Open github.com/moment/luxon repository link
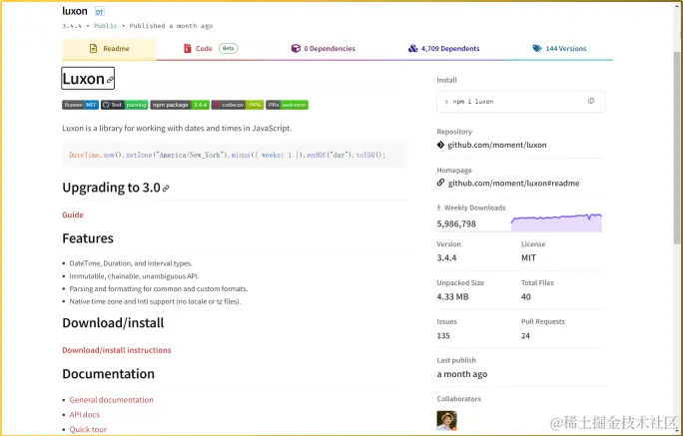Viewport: 683px width, 436px height. pos(497,145)
